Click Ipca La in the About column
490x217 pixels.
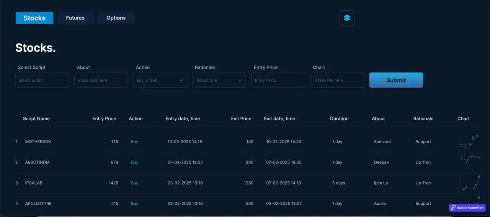click(381, 183)
